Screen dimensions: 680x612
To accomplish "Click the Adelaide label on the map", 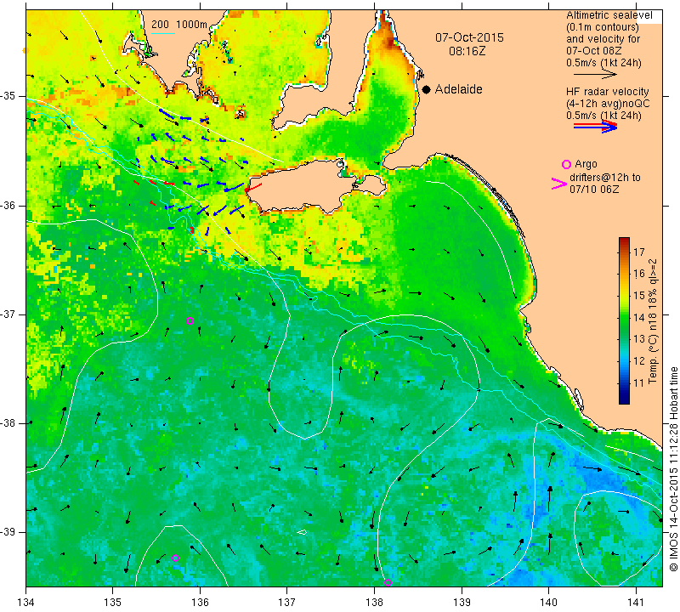I will (458, 89).
